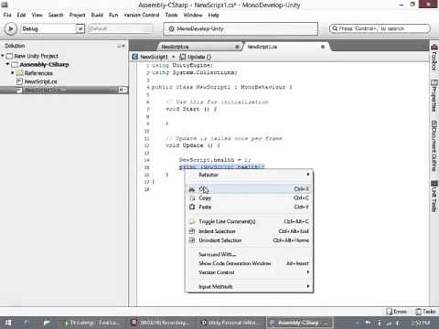Open the Search menu
439x329 pixels.
[56, 15]
